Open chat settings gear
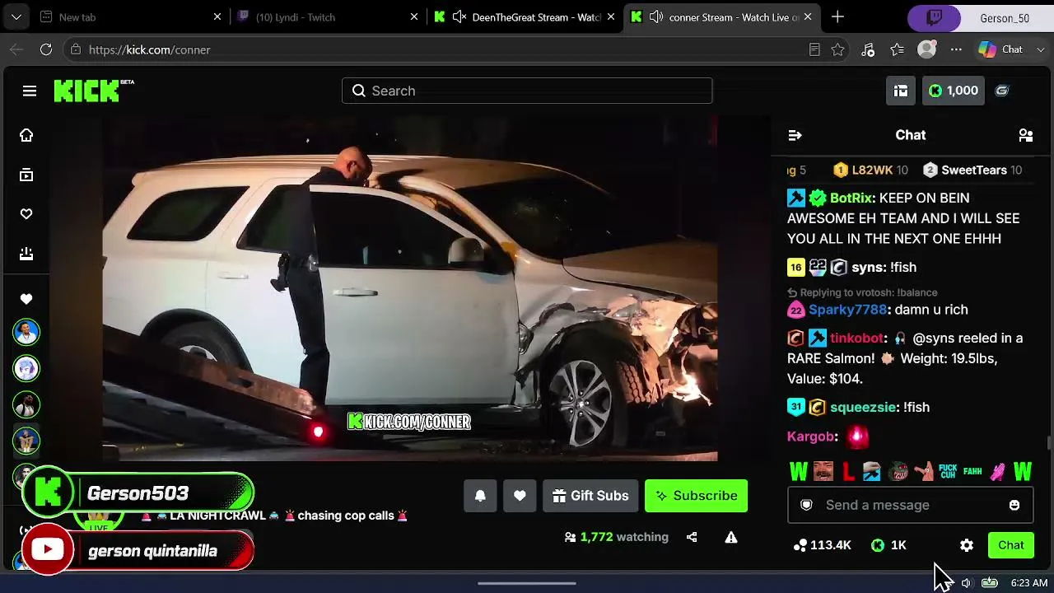Screen dimensions: 1054x593 tap(967, 545)
